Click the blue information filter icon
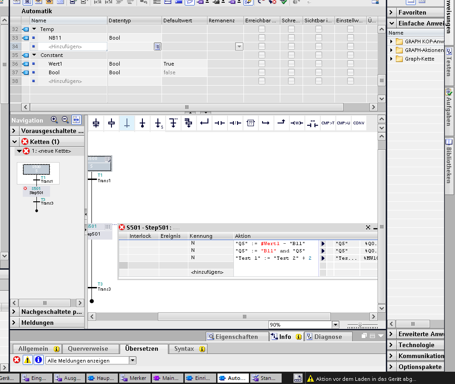455x384 pixels. coord(39,360)
